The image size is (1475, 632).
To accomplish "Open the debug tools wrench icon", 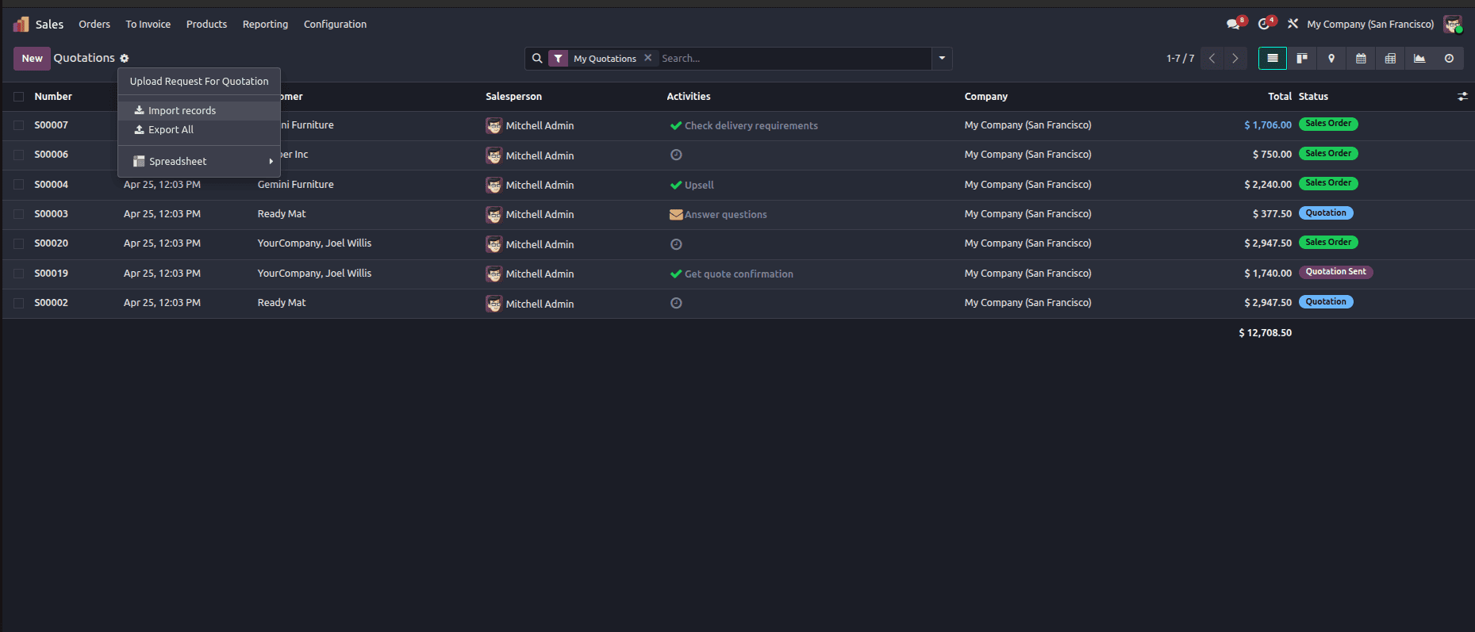I will (x=1293, y=25).
